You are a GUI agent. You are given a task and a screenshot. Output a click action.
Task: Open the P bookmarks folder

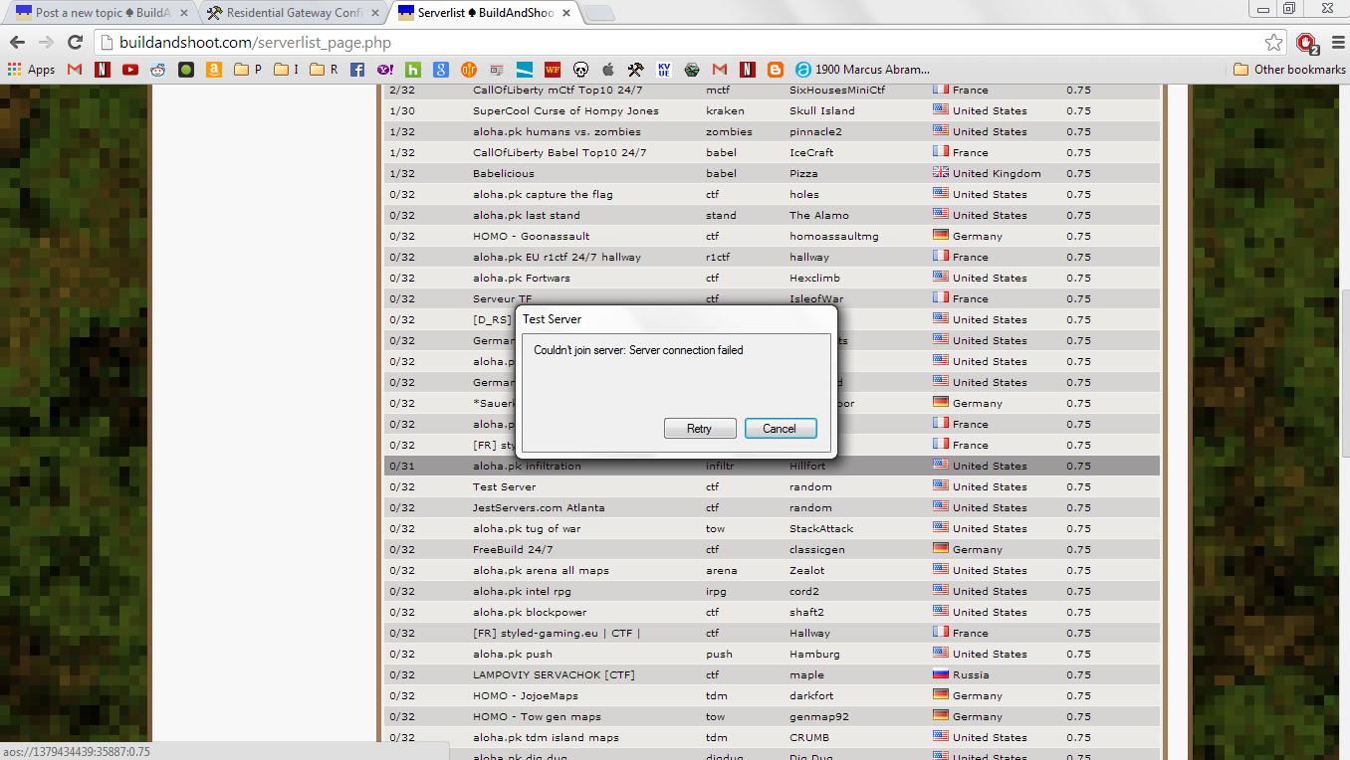point(246,70)
